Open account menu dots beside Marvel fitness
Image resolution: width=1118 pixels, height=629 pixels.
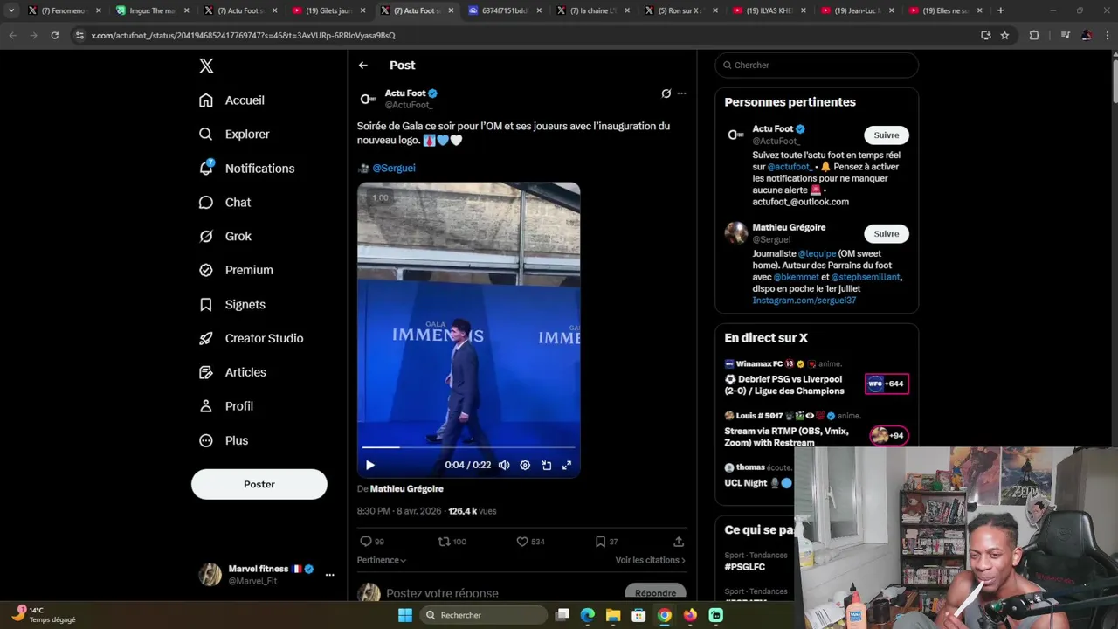pyautogui.click(x=329, y=575)
